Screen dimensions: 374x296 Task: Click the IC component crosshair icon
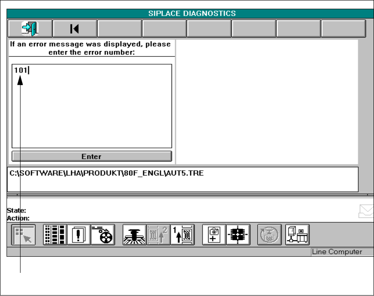(238, 234)
